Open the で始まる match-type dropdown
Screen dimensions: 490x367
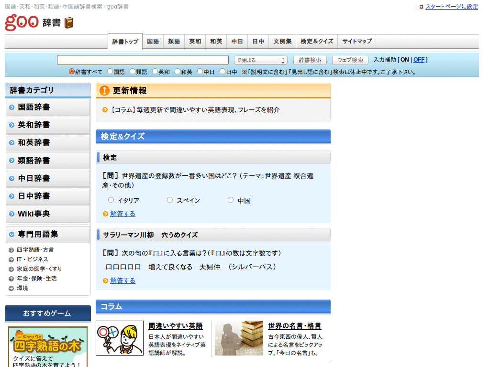[x=260, y=59]
